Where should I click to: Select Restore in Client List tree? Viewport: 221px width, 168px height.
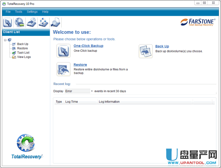[22, 49]
